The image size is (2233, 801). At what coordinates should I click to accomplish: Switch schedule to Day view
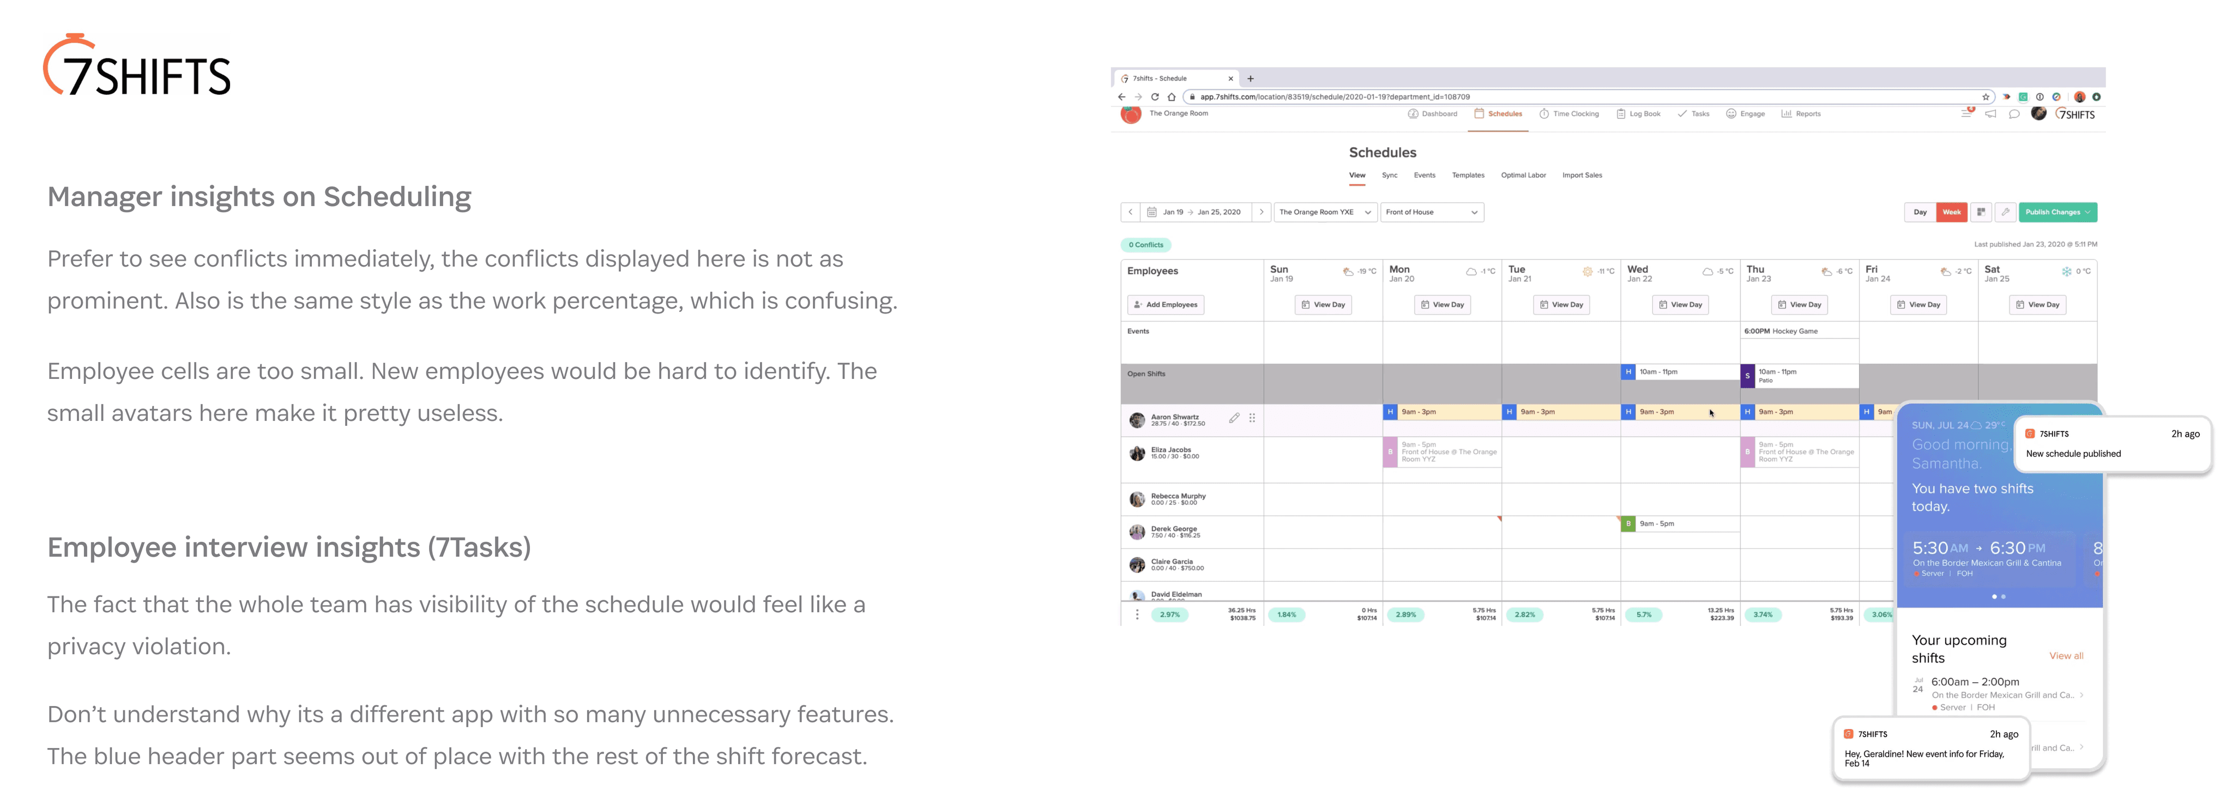(x=1920, y=213)
